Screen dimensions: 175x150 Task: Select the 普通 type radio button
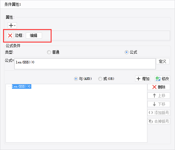click(49, 52)
